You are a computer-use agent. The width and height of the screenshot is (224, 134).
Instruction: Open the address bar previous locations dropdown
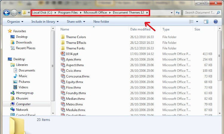(171, 13)
